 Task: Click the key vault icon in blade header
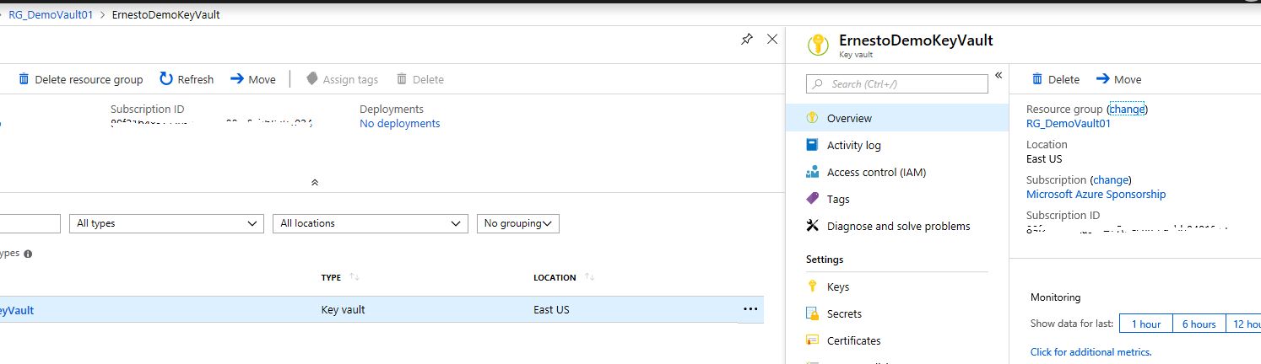(819, 45)
